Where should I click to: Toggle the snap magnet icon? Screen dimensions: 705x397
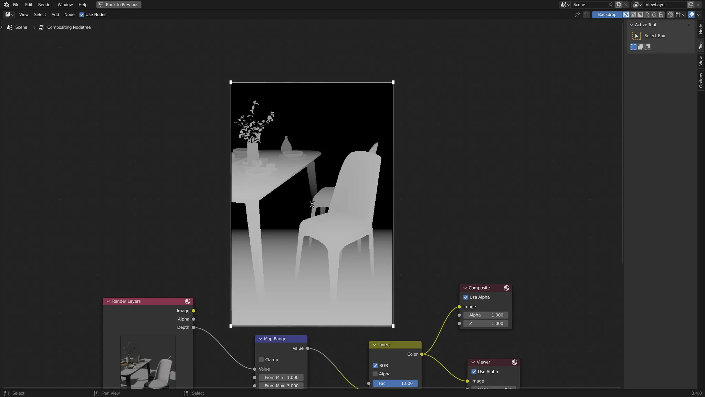tap(670, 15)
